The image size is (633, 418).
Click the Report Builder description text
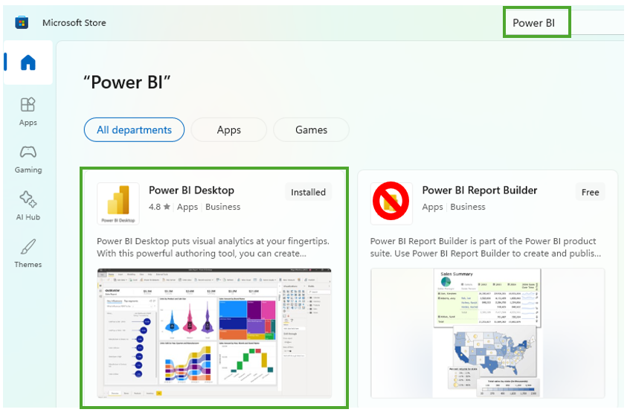click(486, 248)
